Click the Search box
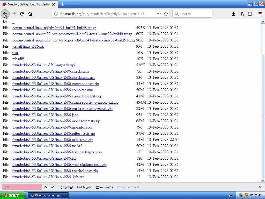The image size is (265, 199). point(192,14)
